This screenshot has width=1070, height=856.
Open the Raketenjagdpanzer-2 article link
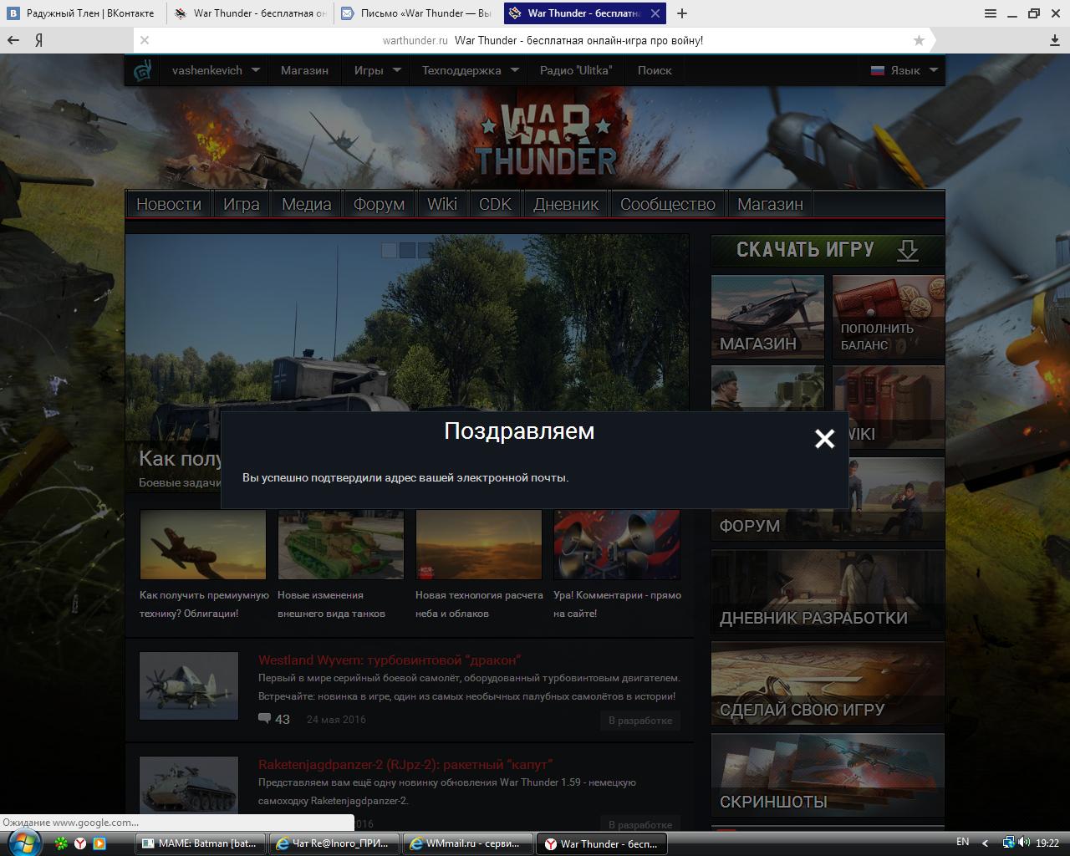(405, 765)
